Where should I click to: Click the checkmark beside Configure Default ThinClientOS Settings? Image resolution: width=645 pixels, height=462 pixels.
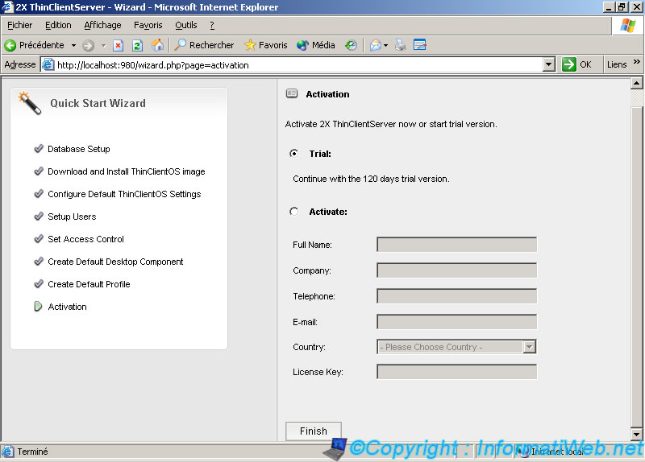pos(39,193)
